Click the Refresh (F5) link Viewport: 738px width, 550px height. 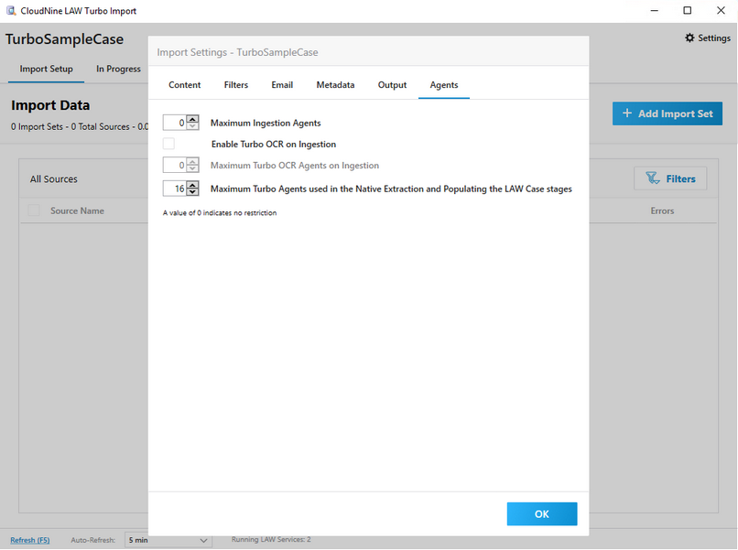click(x=29, y=540)
